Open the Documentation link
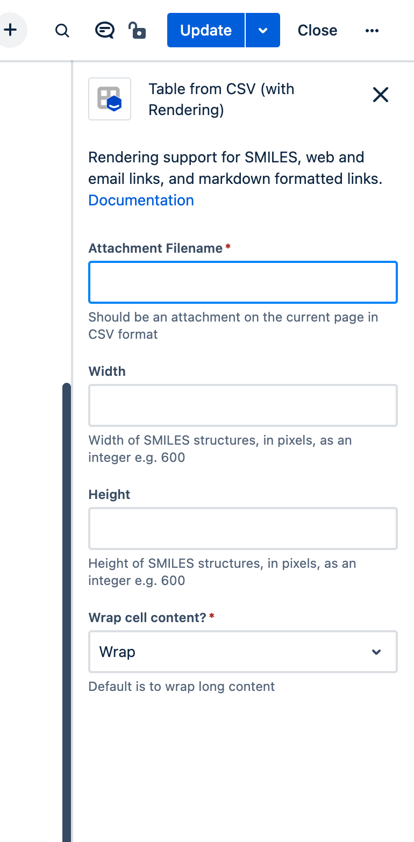The image size is (414, 842). click(141, 200)
